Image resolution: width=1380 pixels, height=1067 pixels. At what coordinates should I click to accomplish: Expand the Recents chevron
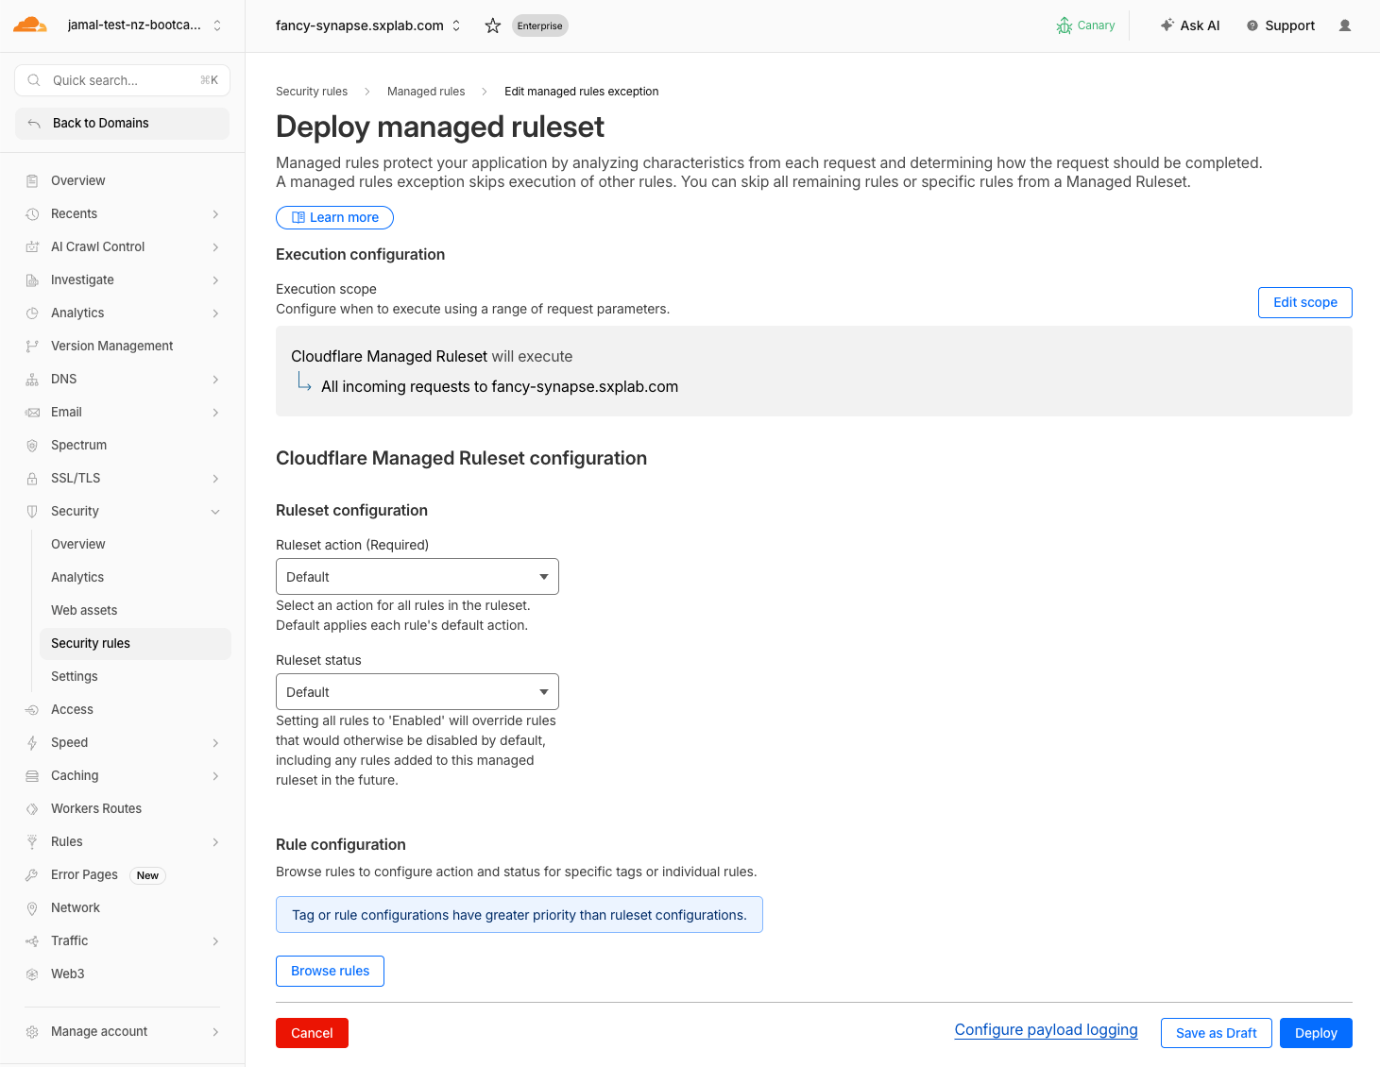pos(215,213)
